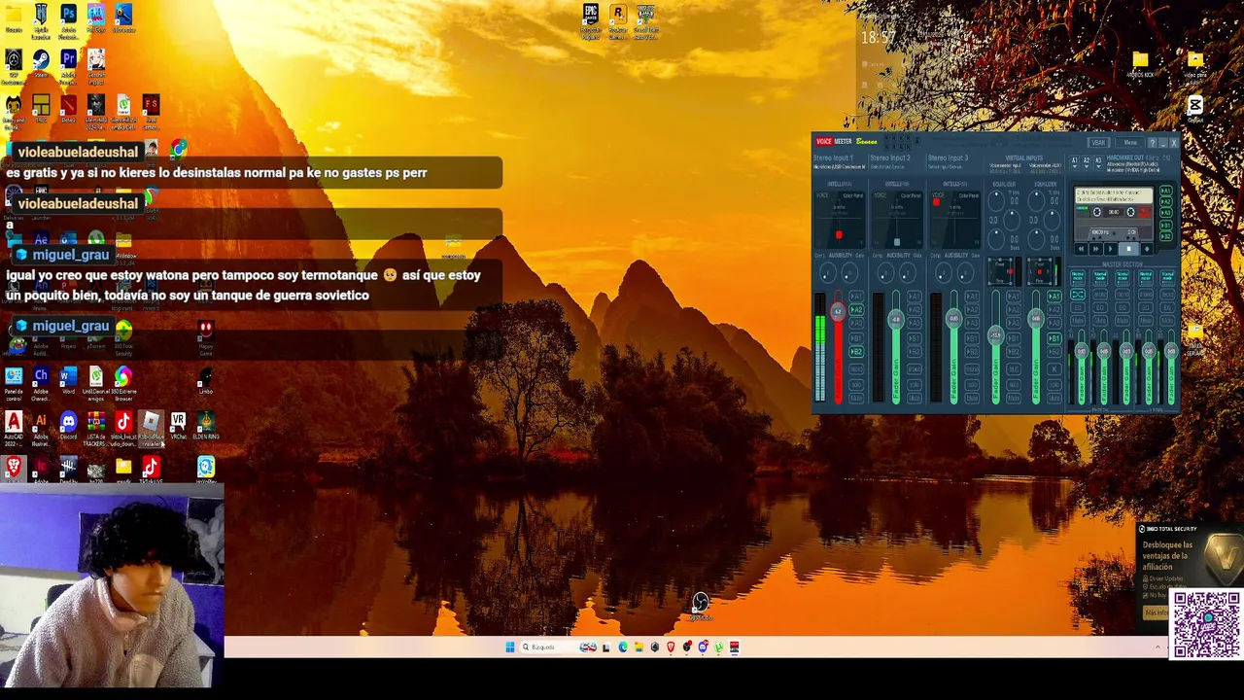The width and height of the screenshot is (1244, 700).
Task: Mute Stereo Input 1 strip
Action: click(856, 397)
